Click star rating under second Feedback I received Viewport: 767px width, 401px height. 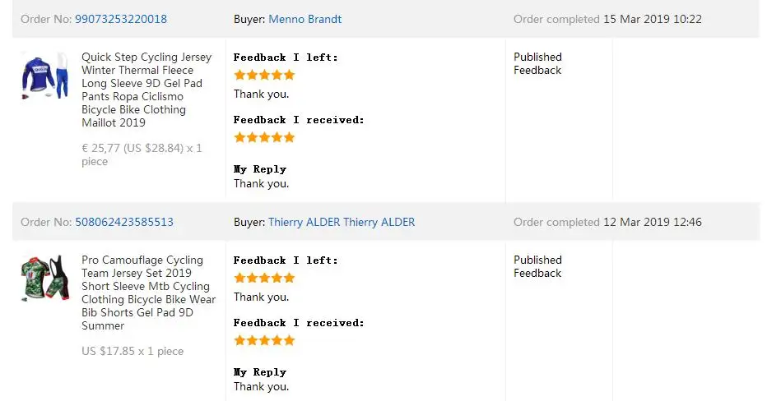point(264,340)
